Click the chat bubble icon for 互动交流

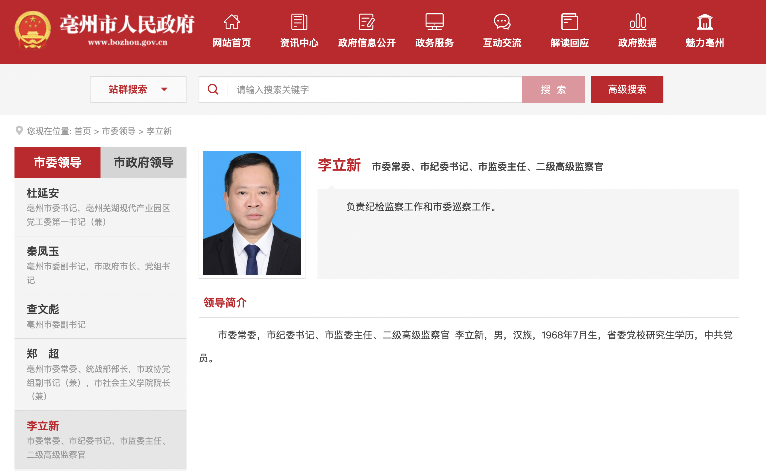pyautogui.click(x=502, y=22)
